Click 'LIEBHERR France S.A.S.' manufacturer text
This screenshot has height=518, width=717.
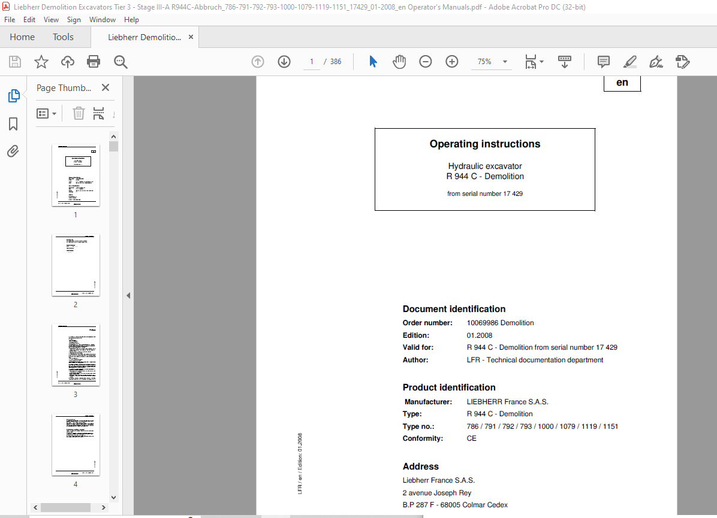pos(508,402)
